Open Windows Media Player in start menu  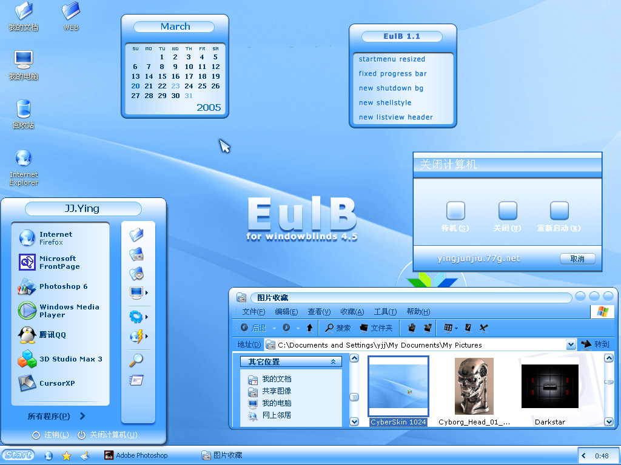(x=59, y=311)
